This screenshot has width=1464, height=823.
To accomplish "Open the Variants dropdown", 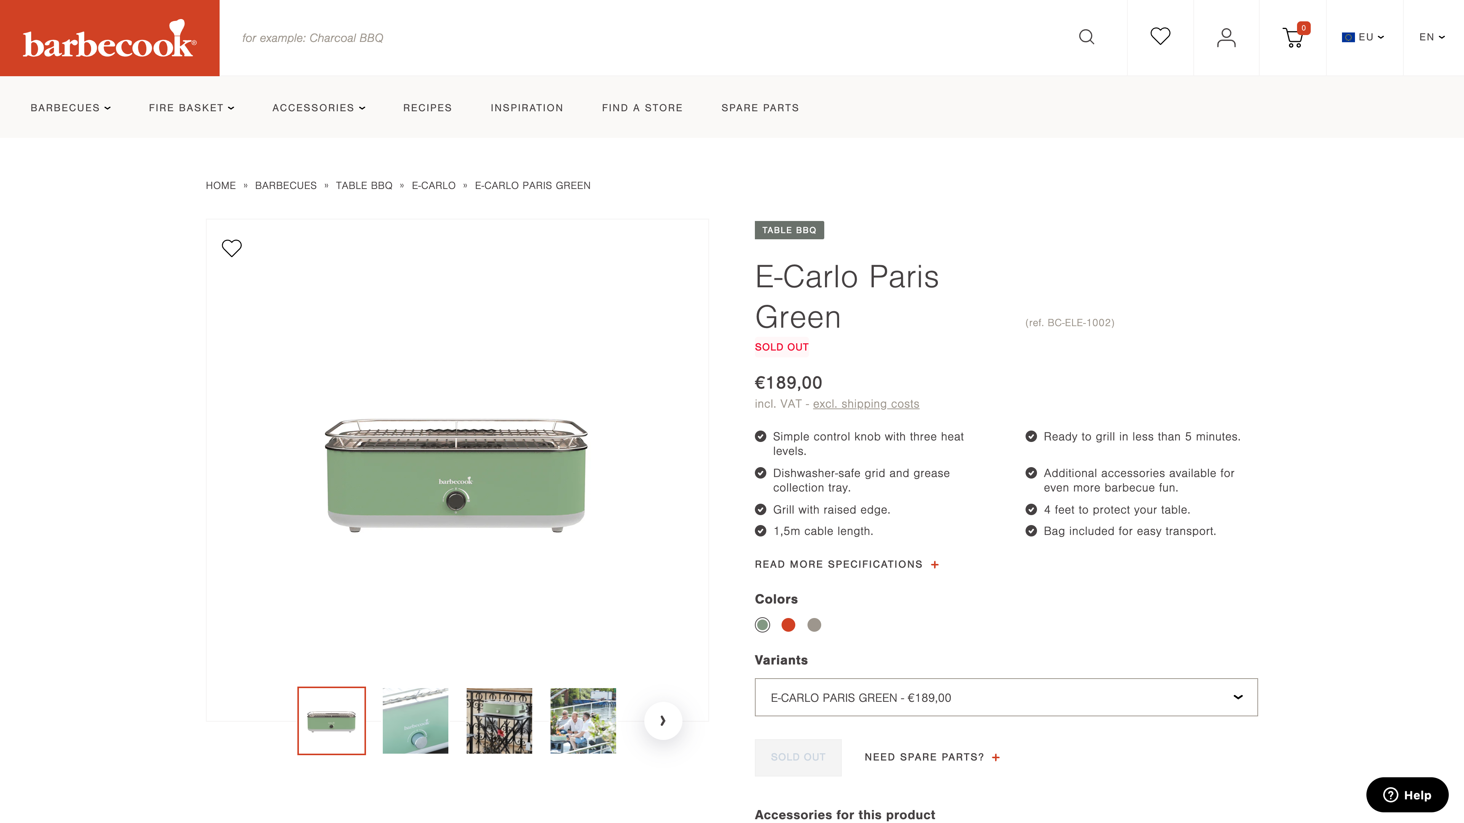I will [x=1005, y=698].
